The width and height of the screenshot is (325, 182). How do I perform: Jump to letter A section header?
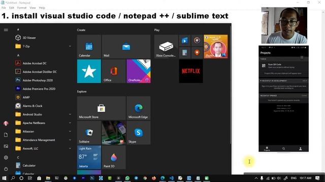coord(18,55)
